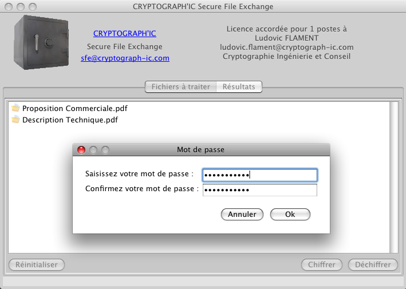Minimize the Mot de passe dialog

pos(93,150)
